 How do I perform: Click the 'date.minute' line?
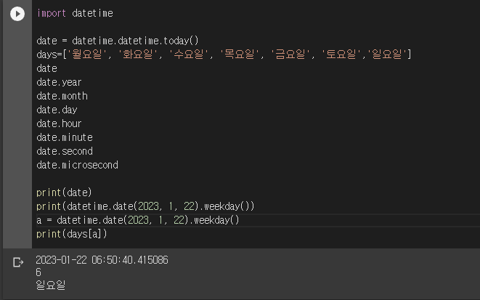(x=65, y=137)
